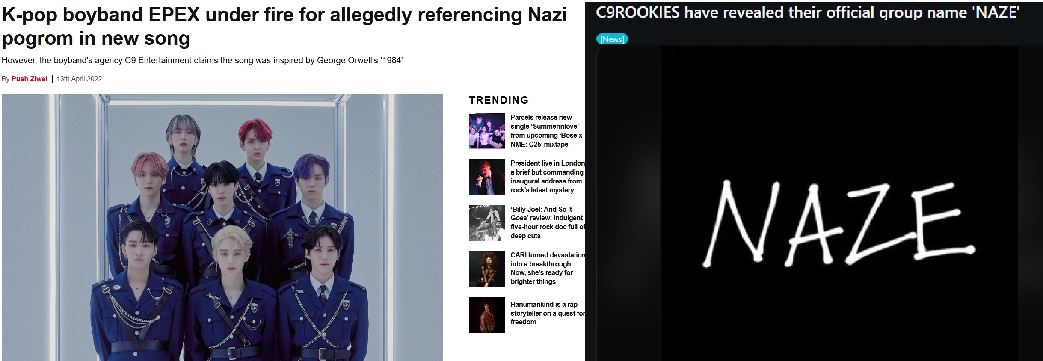Select the blond member in the photo
Image resolution: width=1043 pixels, height=361 pixels.
[231, 295]
